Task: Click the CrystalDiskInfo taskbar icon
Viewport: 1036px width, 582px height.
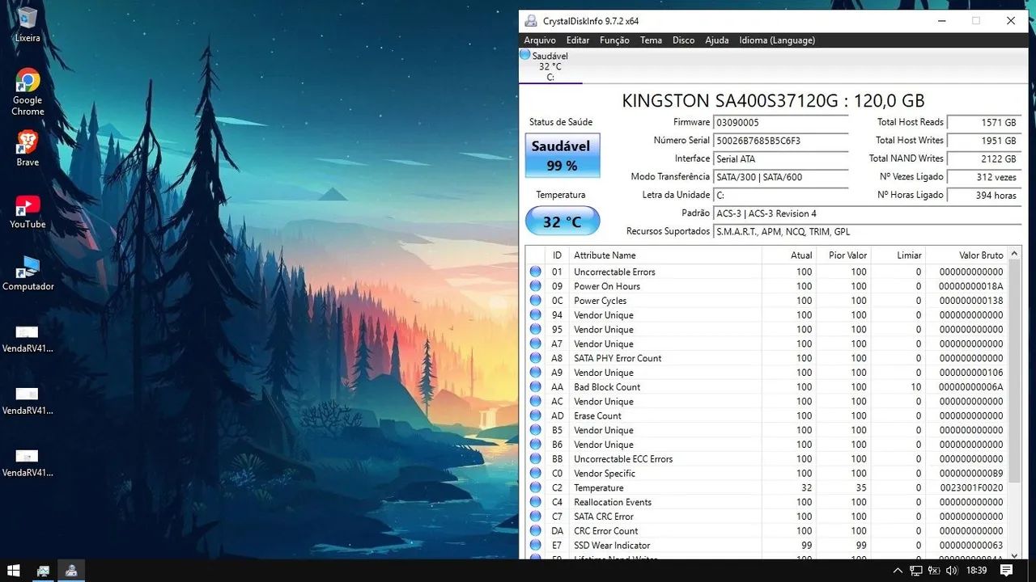Action: pos(71,571)
